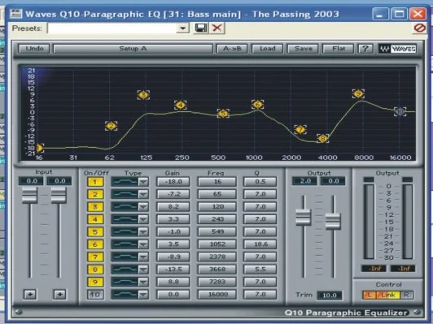Viewport: 433px width, 324px height.
Task: Click band 6 Q value 18.6
Action: coord(260,244)
